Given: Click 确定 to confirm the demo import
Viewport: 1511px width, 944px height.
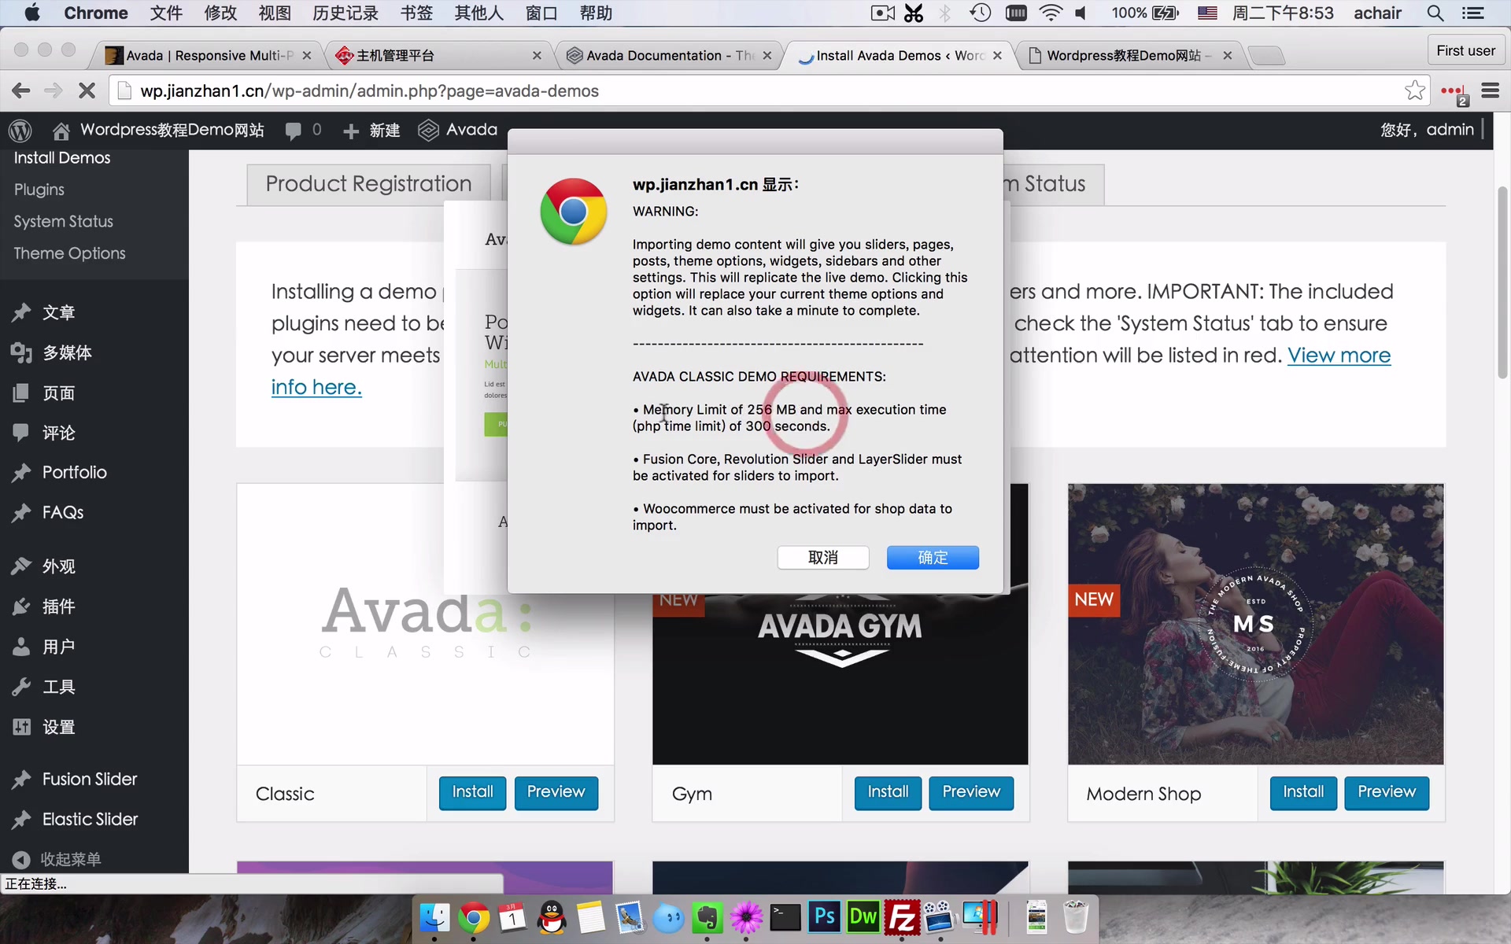Looking at the screenshot, I should click(x=933, y=558).
